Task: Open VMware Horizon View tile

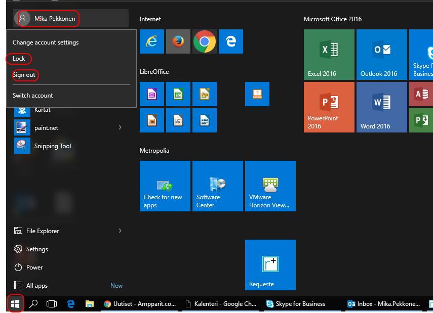Action: [x=270, y=186]
